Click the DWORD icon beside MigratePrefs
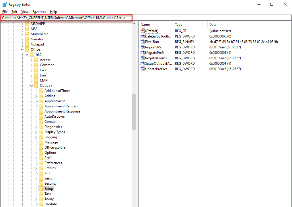Image resolution: width=292 pixels, height=207 pixels. (142, 52)
